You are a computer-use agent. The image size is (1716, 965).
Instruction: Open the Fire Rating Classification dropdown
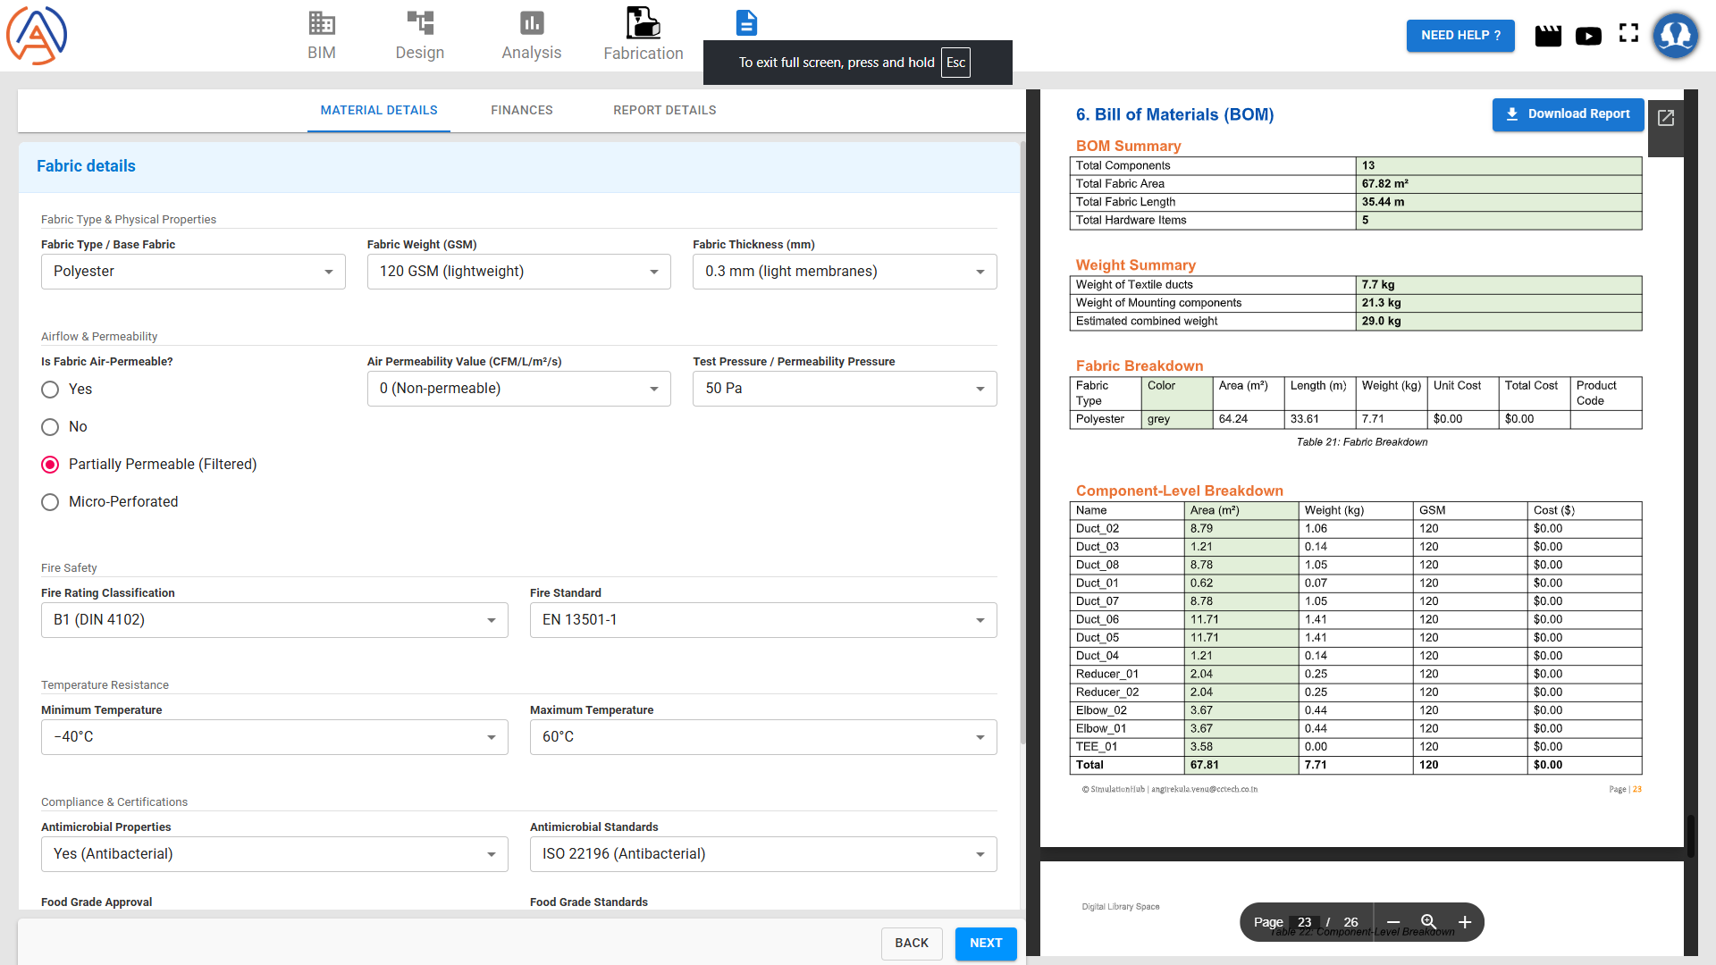coord(274,620)
